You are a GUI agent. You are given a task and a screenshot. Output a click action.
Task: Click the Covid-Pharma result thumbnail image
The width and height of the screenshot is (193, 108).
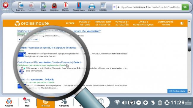click(22, 70)
